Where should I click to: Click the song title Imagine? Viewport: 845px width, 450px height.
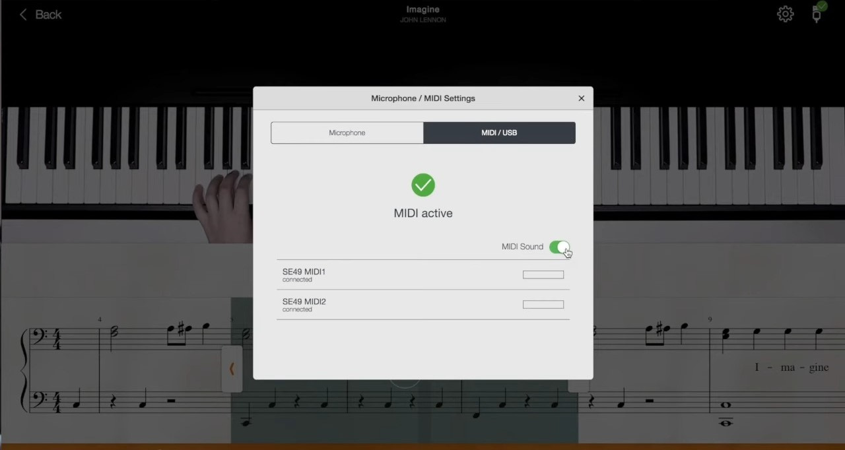coord(422,9)
